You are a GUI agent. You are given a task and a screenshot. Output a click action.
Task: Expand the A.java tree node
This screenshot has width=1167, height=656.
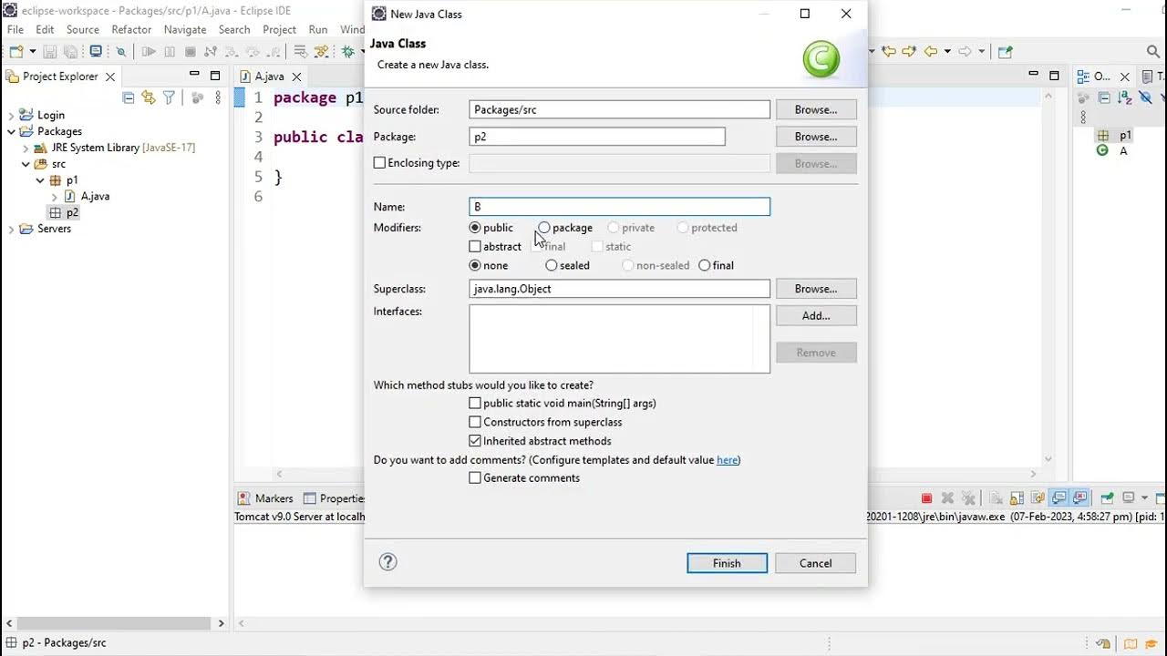click(x=55, y=197)
